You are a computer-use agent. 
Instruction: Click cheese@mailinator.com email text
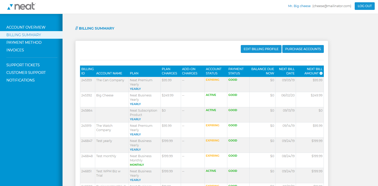332,6
